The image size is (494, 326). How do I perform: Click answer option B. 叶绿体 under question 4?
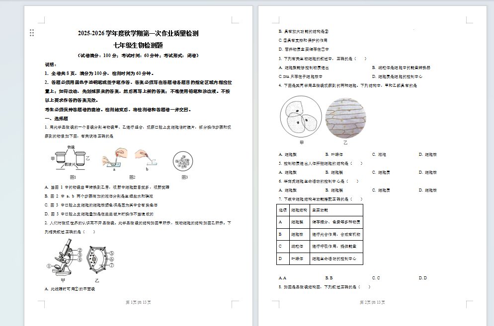pos(334,154)
